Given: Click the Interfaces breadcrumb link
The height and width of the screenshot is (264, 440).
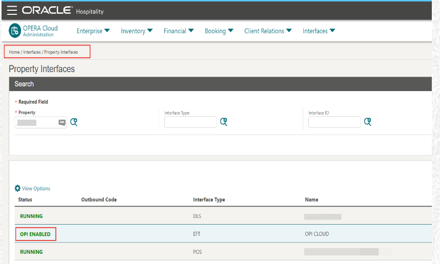Looking at the screenshot, I should click(32, 52).
